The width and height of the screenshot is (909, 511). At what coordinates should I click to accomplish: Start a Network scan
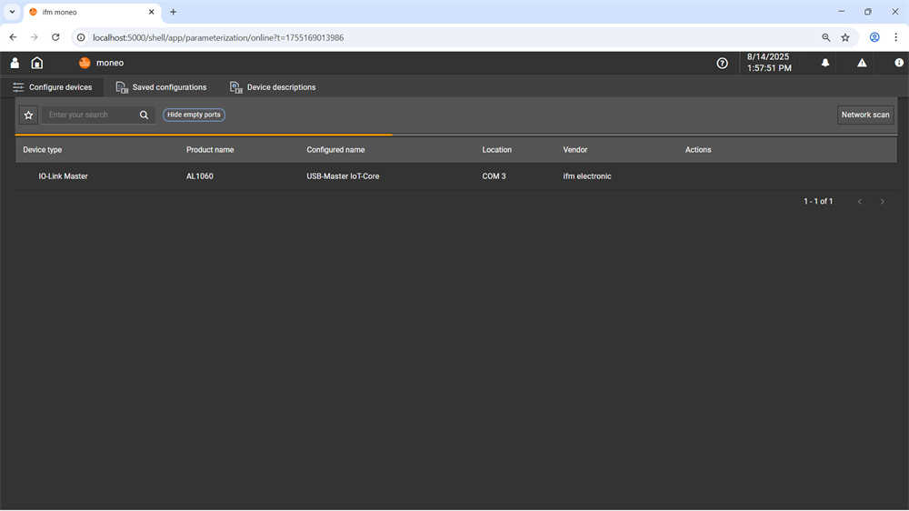[x=865, y=115]
